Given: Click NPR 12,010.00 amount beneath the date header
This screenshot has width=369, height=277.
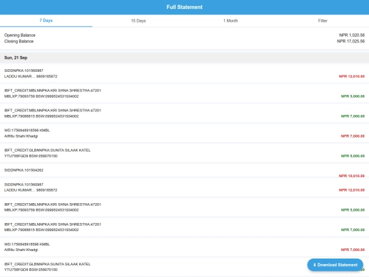Looking at the screenshot, I should click(352, 77).
